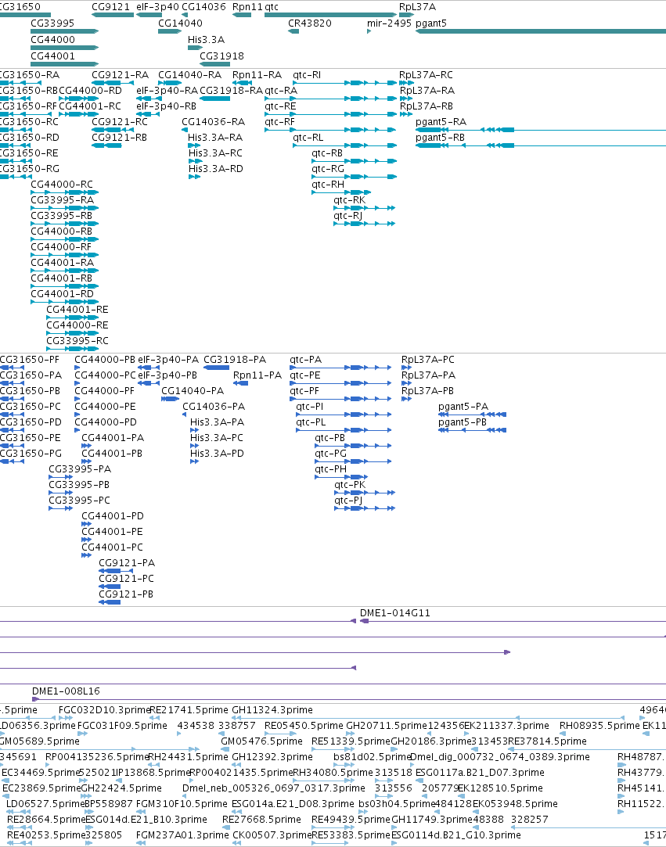Image resolution: width=666 pixels, height=847 pixels.
Task: Click the RE21741.5prime EST label
Action: (189, 710)
